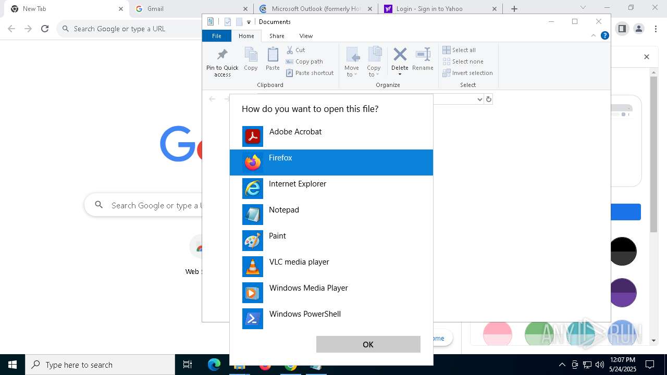Open Quick Access Toolbar customize arrow
667x375 pixels.
(249, 22)
